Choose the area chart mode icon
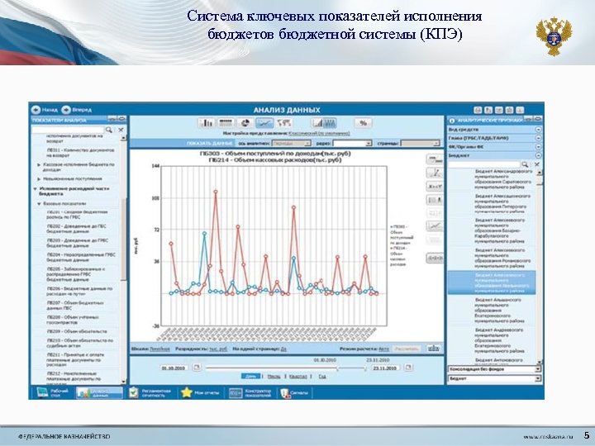The image size is (595, 446). pos(317,123)
